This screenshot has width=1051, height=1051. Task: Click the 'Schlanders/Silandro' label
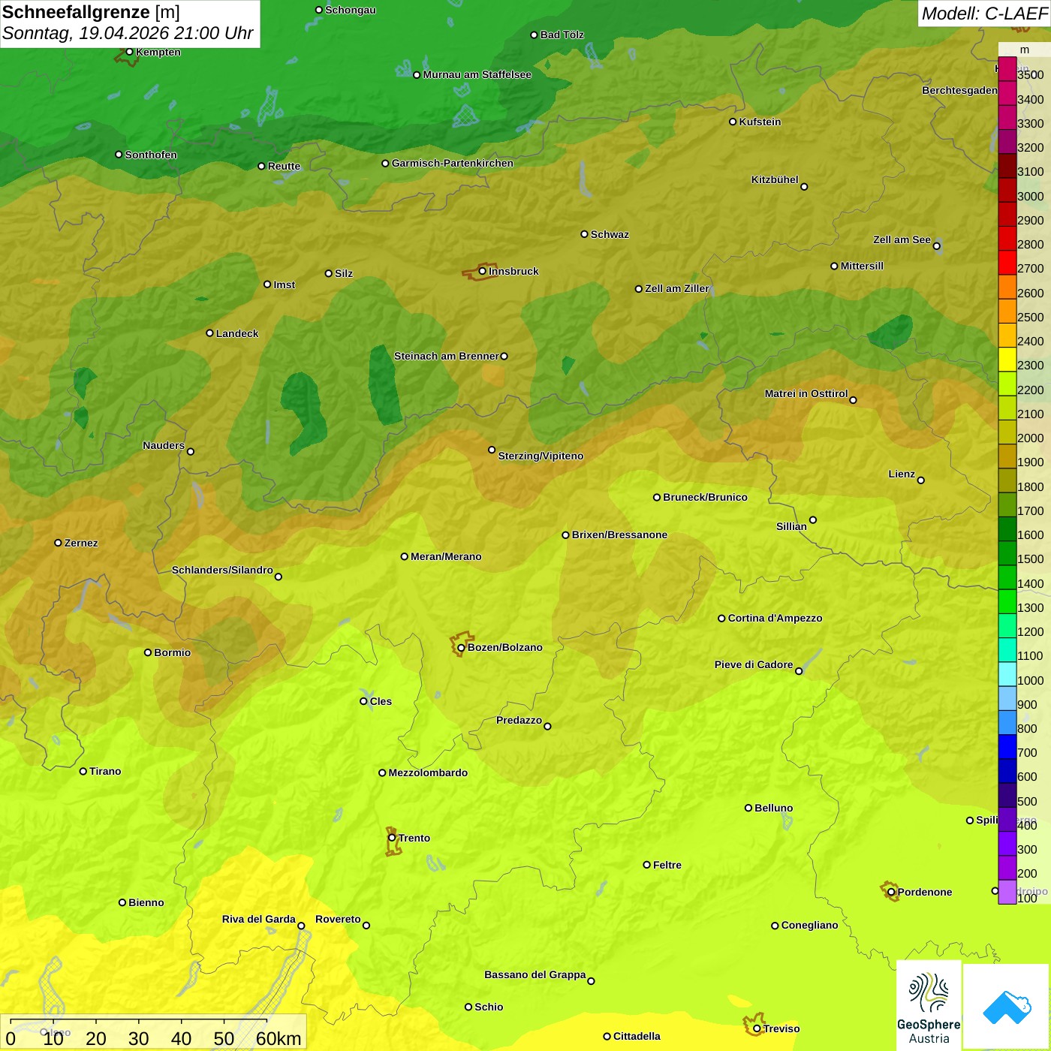[222, 570]
